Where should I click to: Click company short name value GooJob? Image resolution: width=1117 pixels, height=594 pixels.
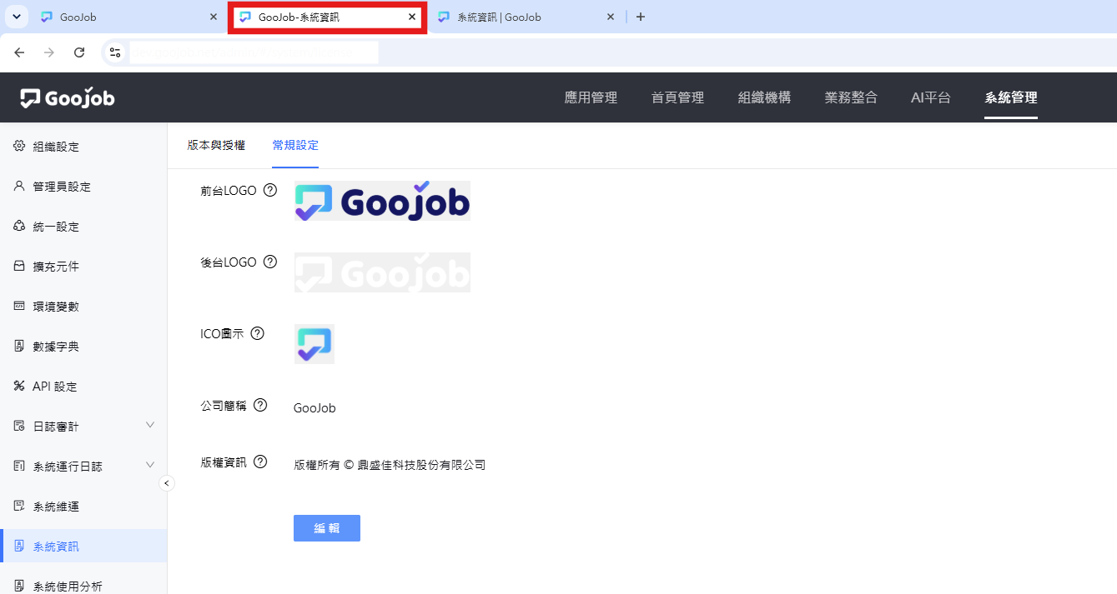tap(314, 408)
